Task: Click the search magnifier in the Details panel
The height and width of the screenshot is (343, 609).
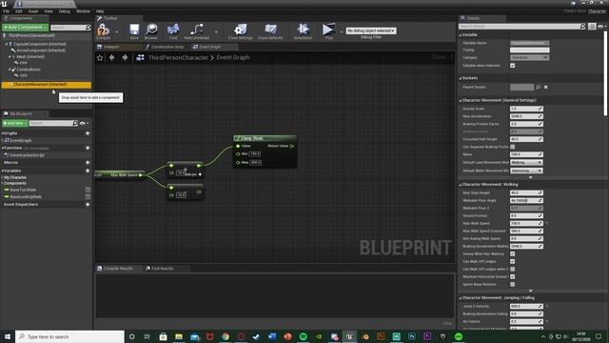Action: [582, 27]
